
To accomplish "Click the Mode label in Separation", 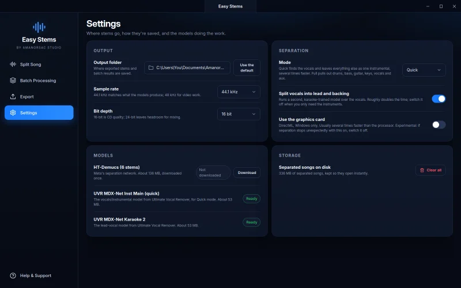I will click(285, 62).
